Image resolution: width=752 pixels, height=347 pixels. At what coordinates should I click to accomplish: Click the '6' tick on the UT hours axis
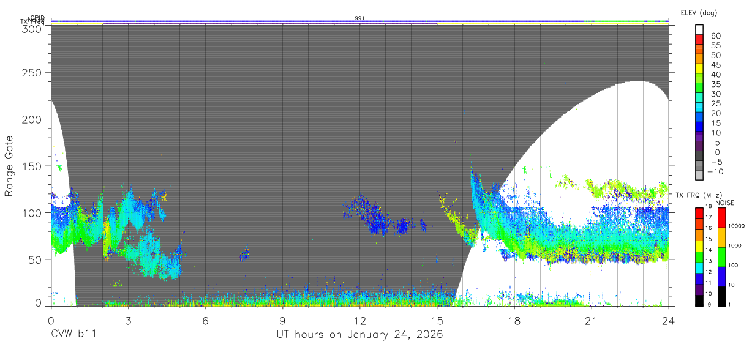pos(205,320)
